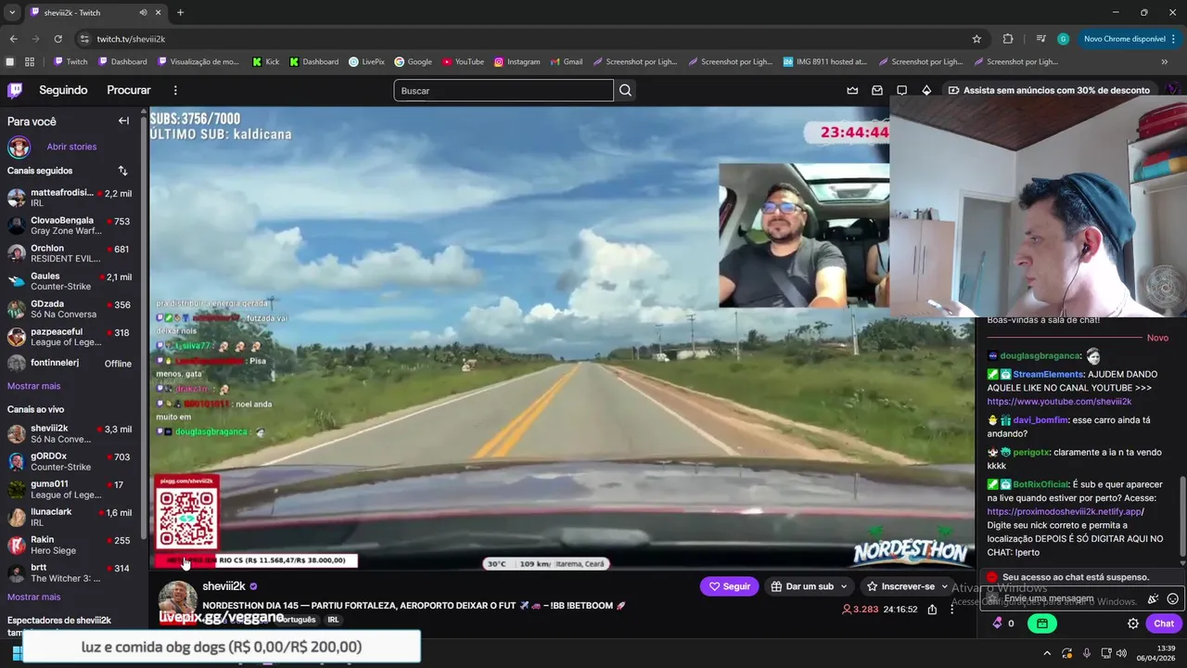1187x668 pixels.
Task: Open the inbox envelope icon
Action: coord(877,90)
